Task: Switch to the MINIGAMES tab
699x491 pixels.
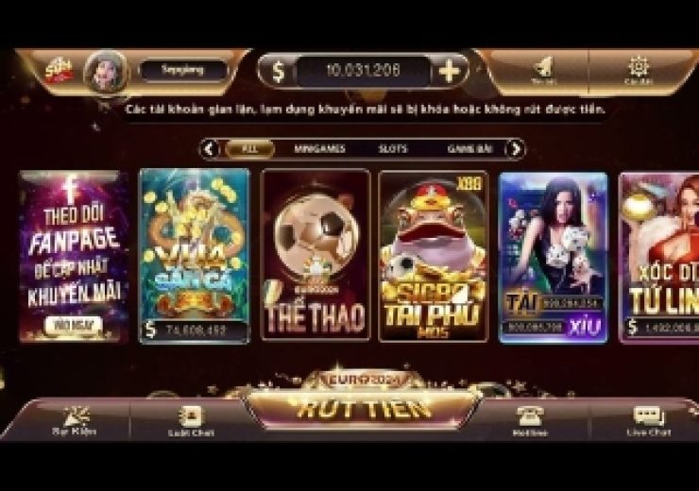Action: coord(319,149)
